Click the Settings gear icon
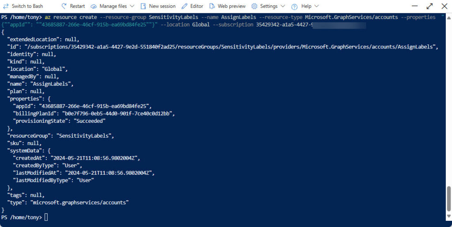The width and height of the screenshot is (452, 227). pos(254,6)
